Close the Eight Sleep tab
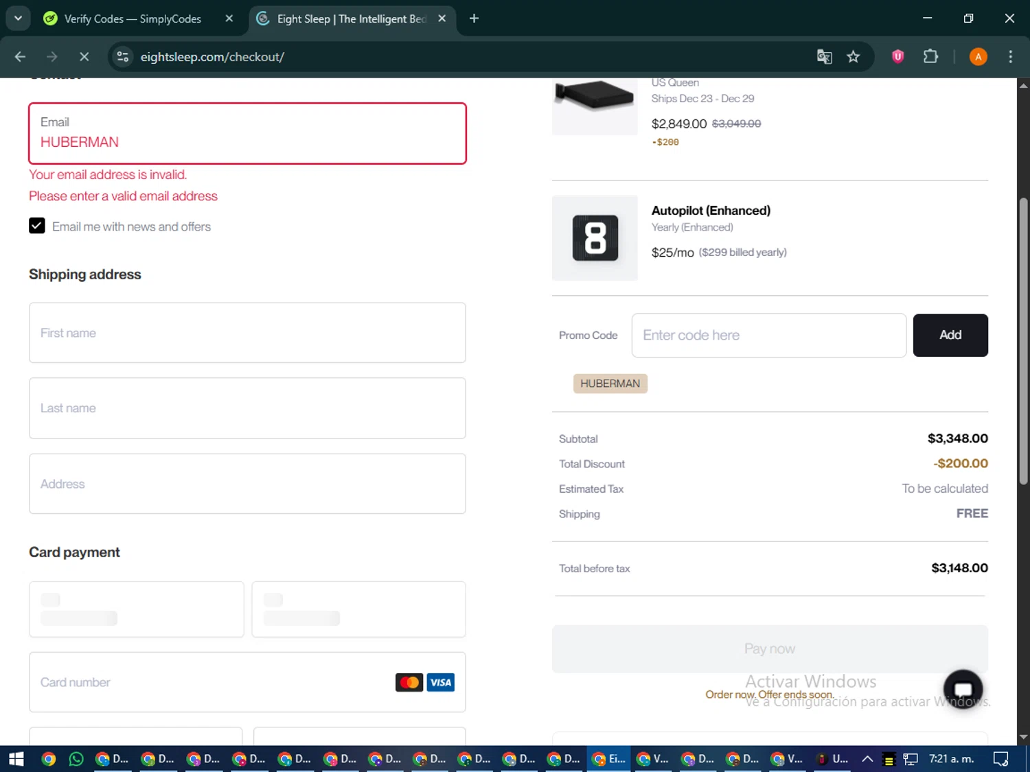Screen dimensions: 1030x772 (442, 19)
